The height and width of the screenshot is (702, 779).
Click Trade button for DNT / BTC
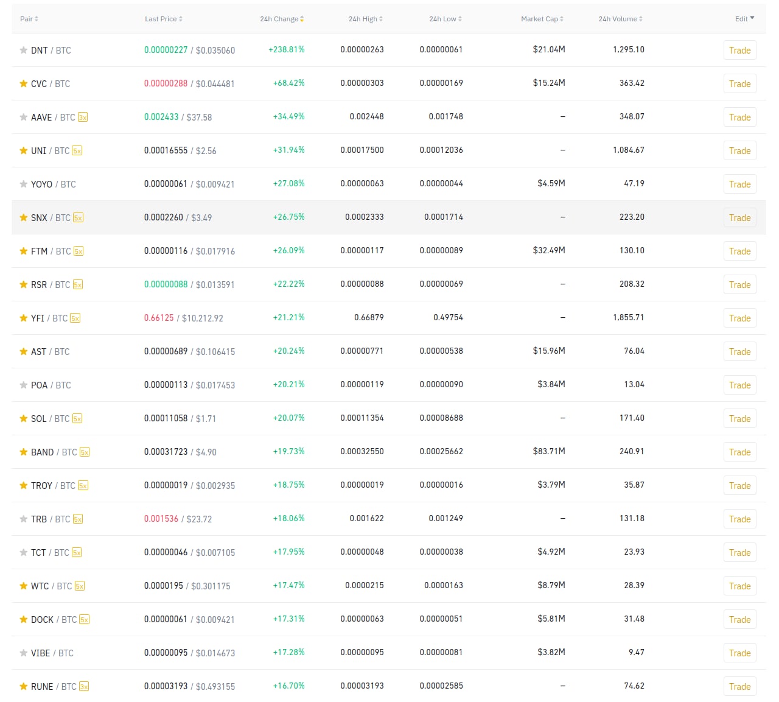click(740, 51)
